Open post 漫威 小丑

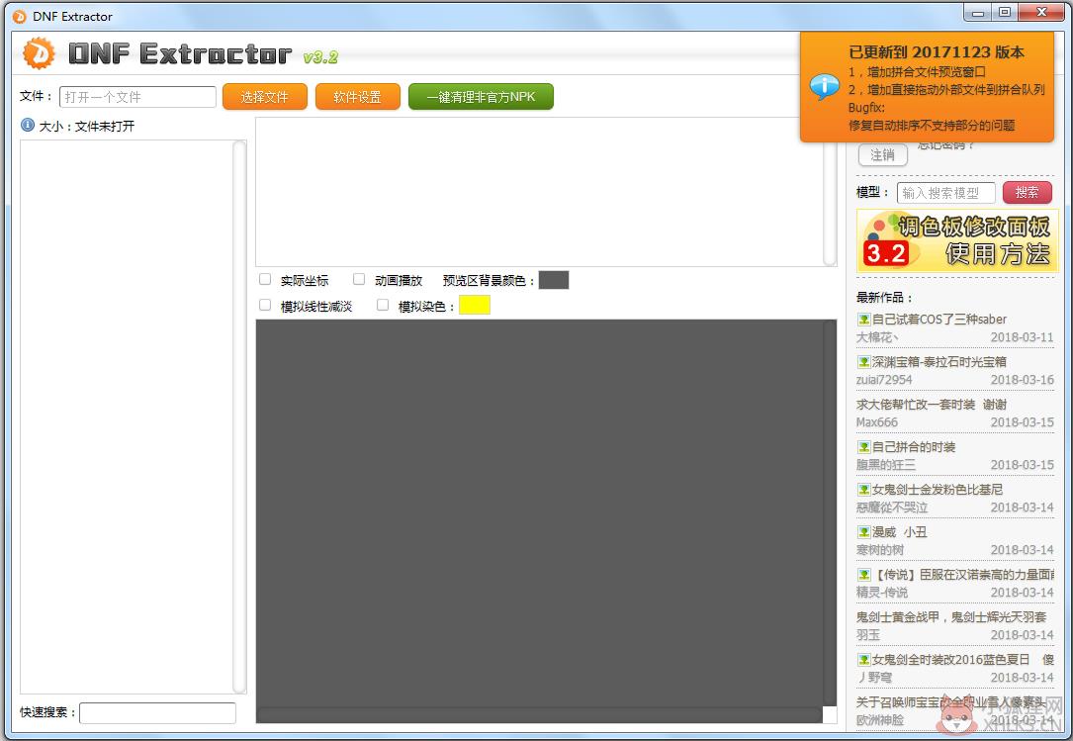(899, 531)
